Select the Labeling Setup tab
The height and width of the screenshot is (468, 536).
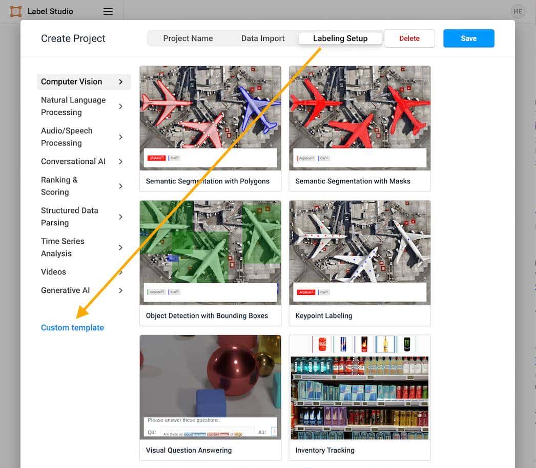[x=340, y=38]
